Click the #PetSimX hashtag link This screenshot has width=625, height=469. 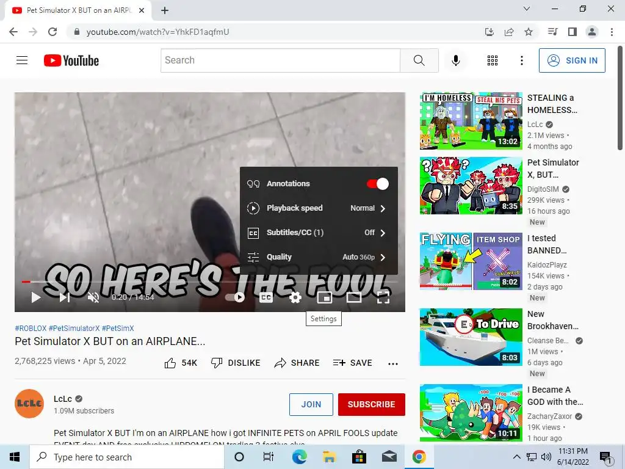118,328
